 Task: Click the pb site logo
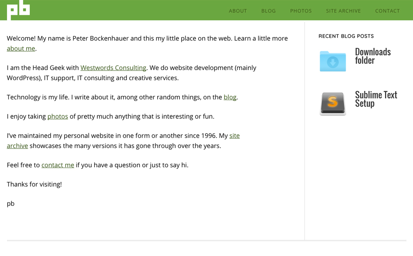(x=18, y=10)
